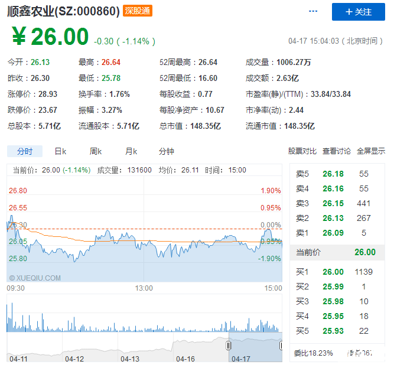Click the current price ¥26.00
The width and height of the screenshot is (394, 371).
pos(50,37)
